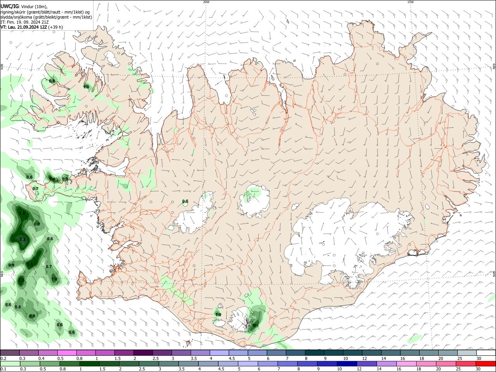
Task: Click the '1.4' precipitation value on Snæfellsnes
Action: tap(53, 179)
